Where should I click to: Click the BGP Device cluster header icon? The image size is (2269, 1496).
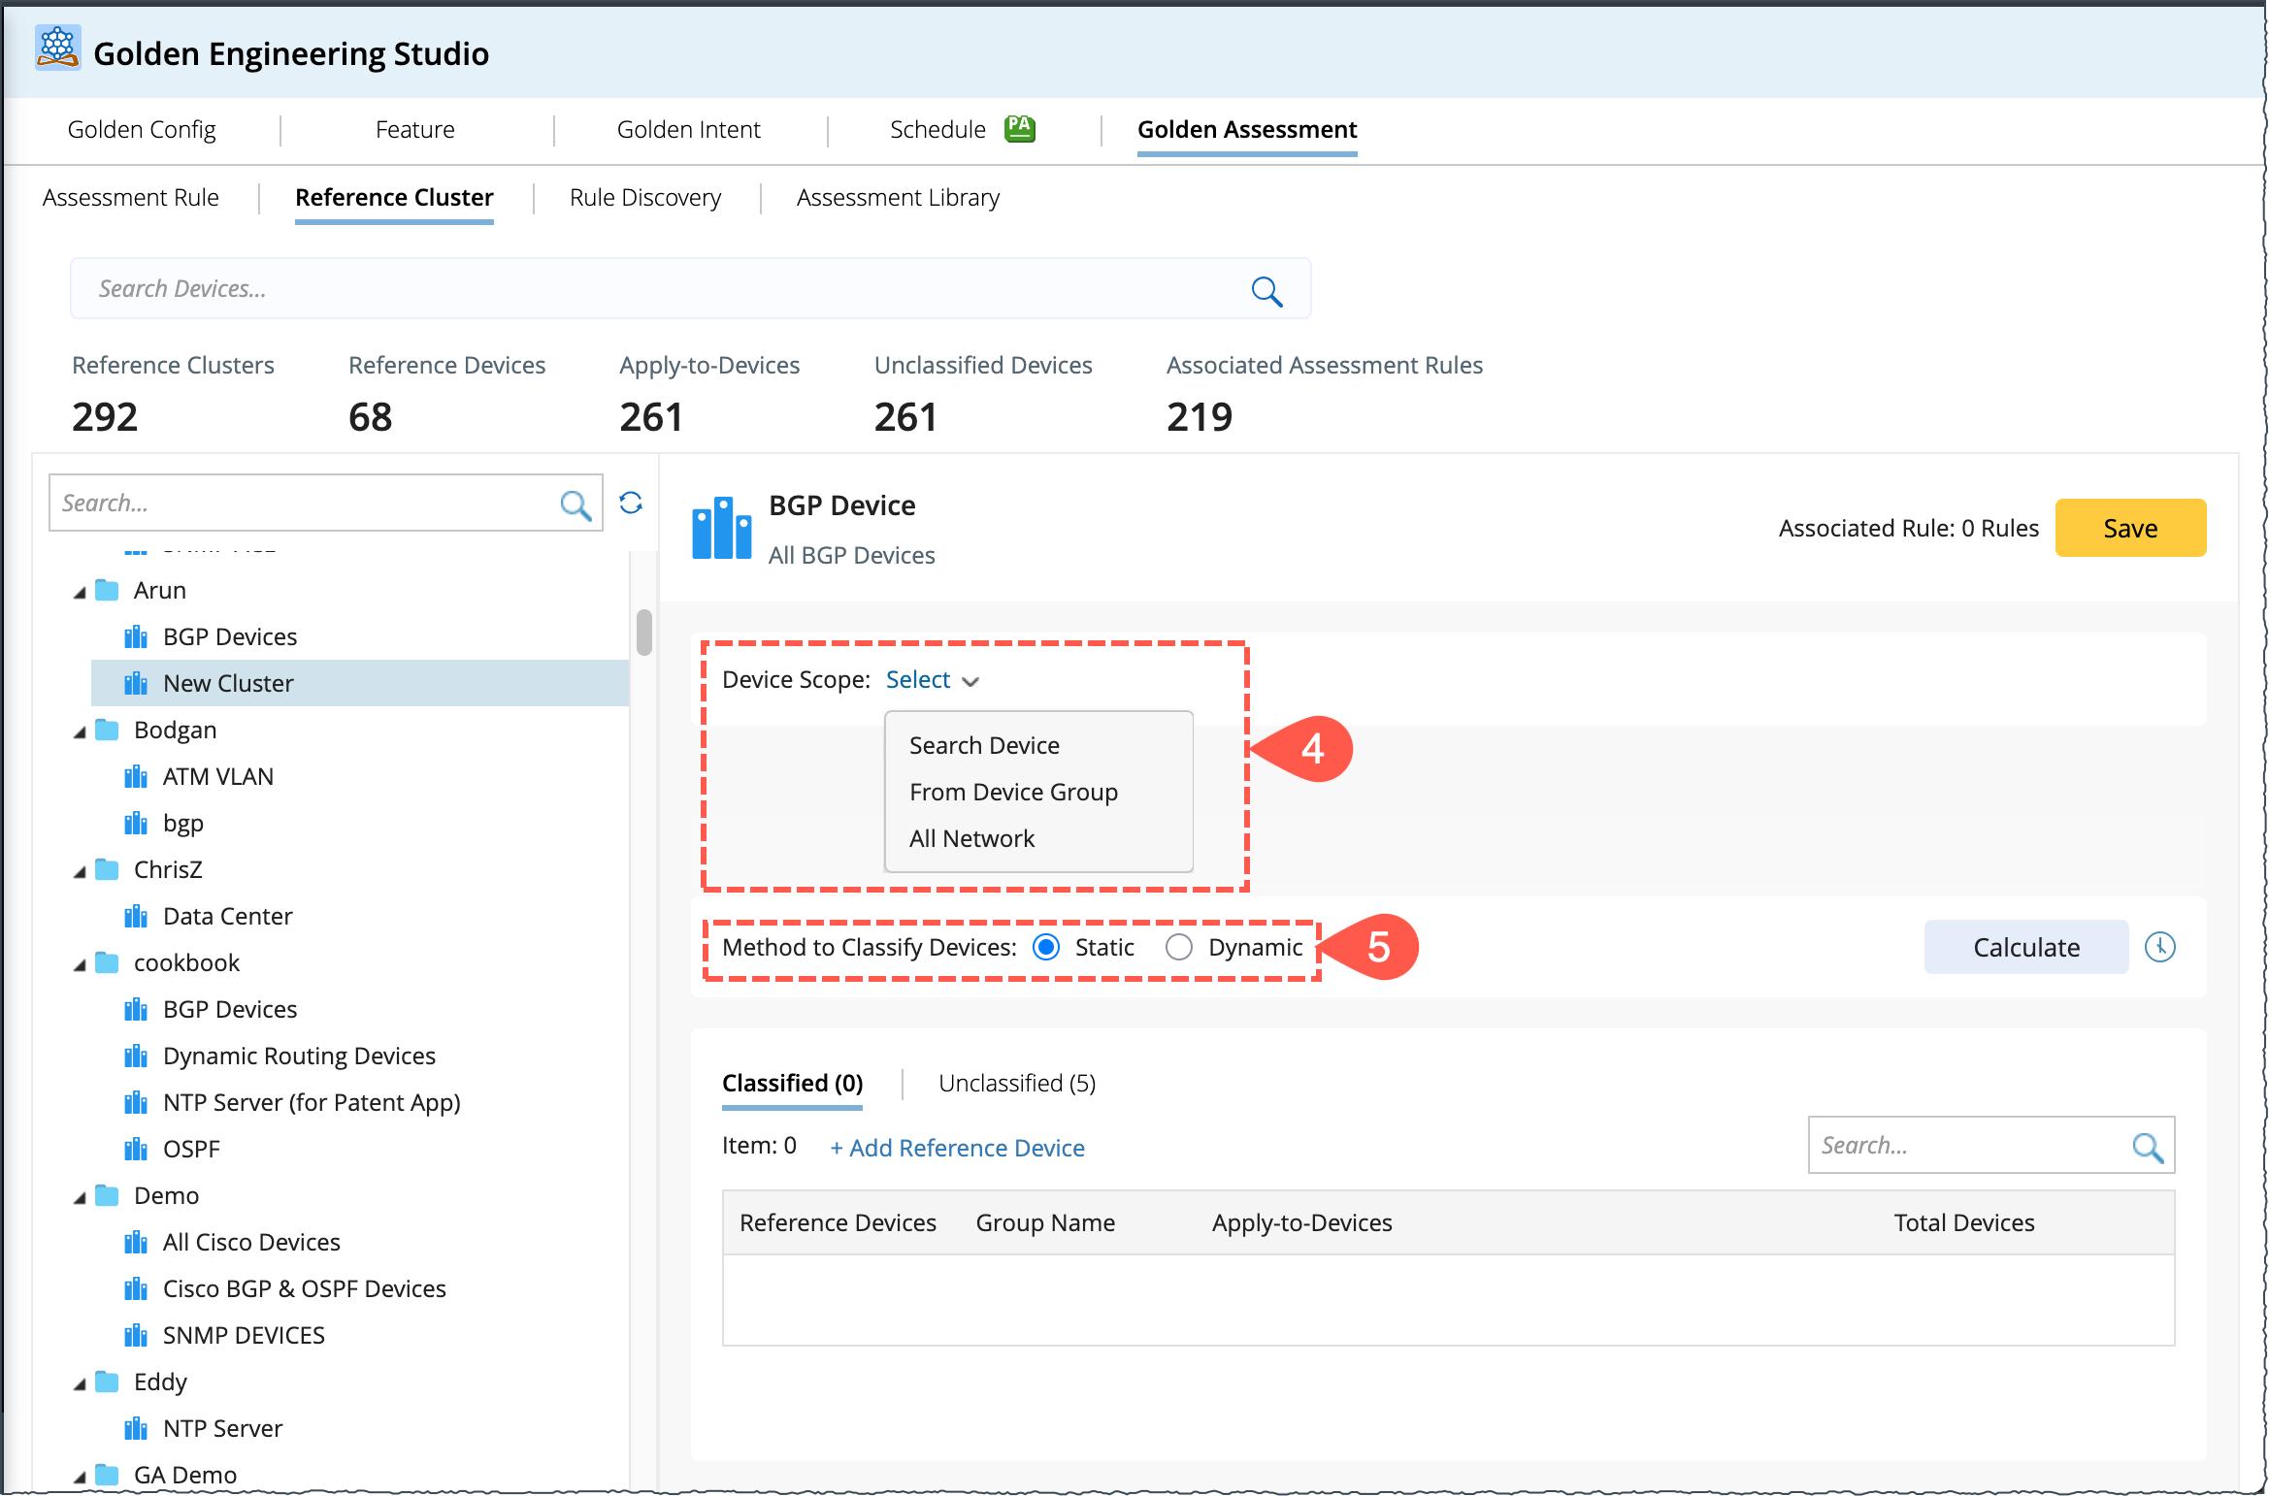pos(721,530)
